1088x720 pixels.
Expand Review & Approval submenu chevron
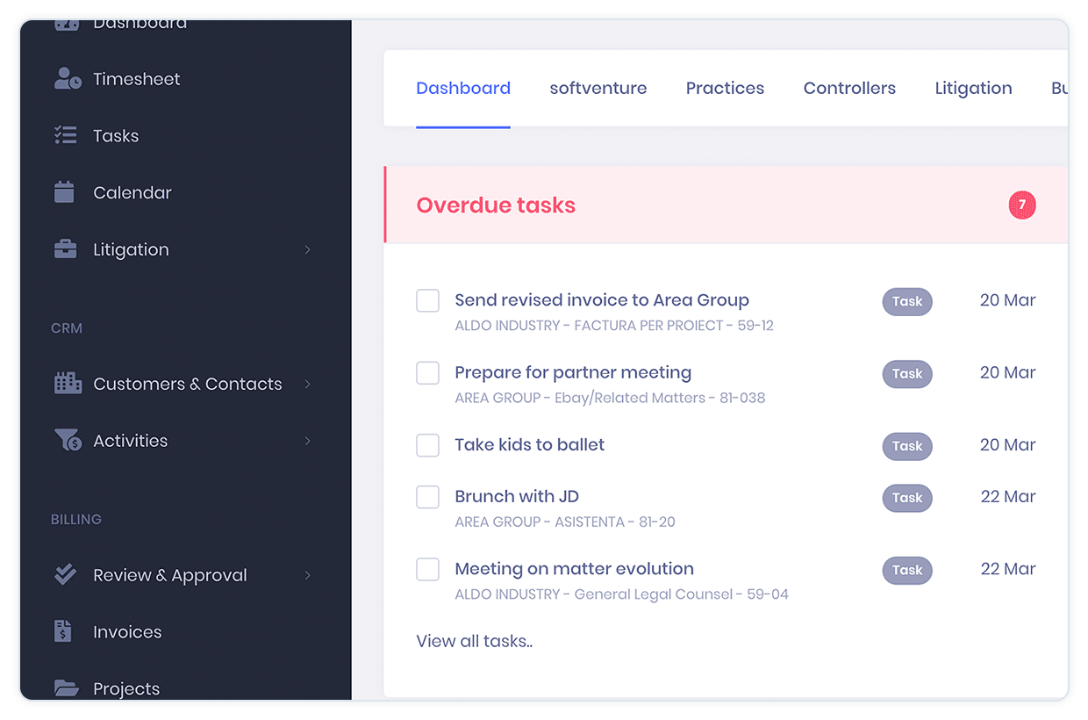(x=307, y=575)
